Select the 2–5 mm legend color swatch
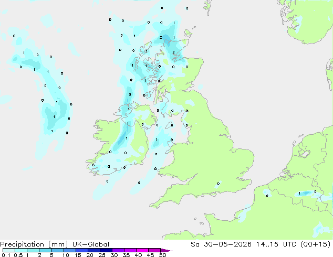The image size is (333, 257). coord(45,250)
